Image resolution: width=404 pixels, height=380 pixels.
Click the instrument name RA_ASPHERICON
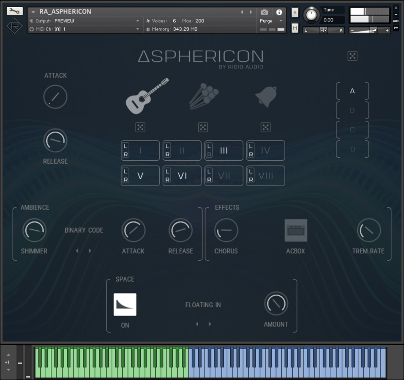(x=65, y=12)
